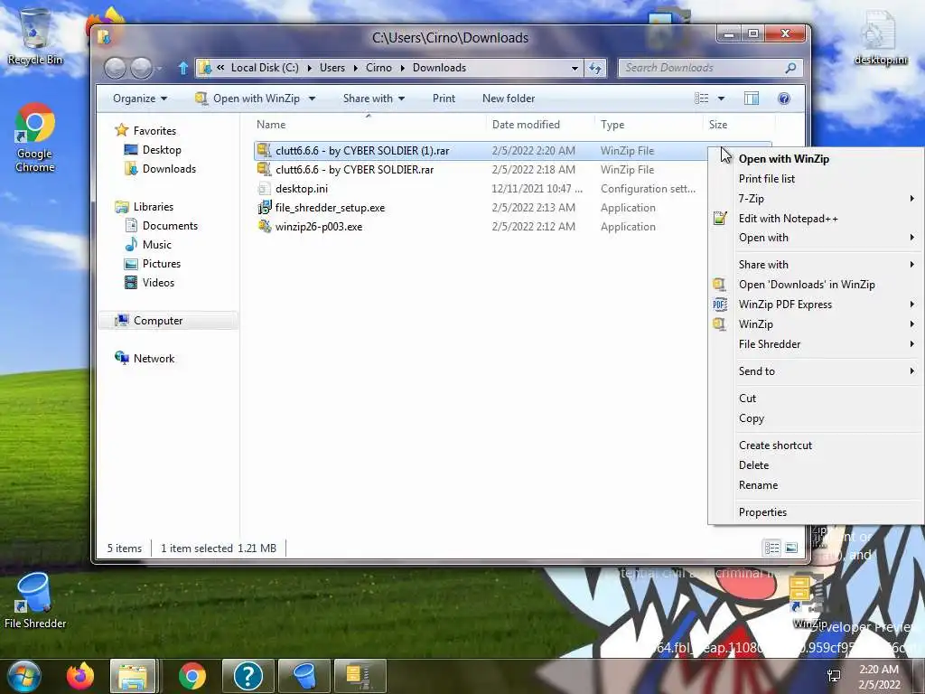
Task: Select Rename in the context menu
Action: tap(758, 485)
